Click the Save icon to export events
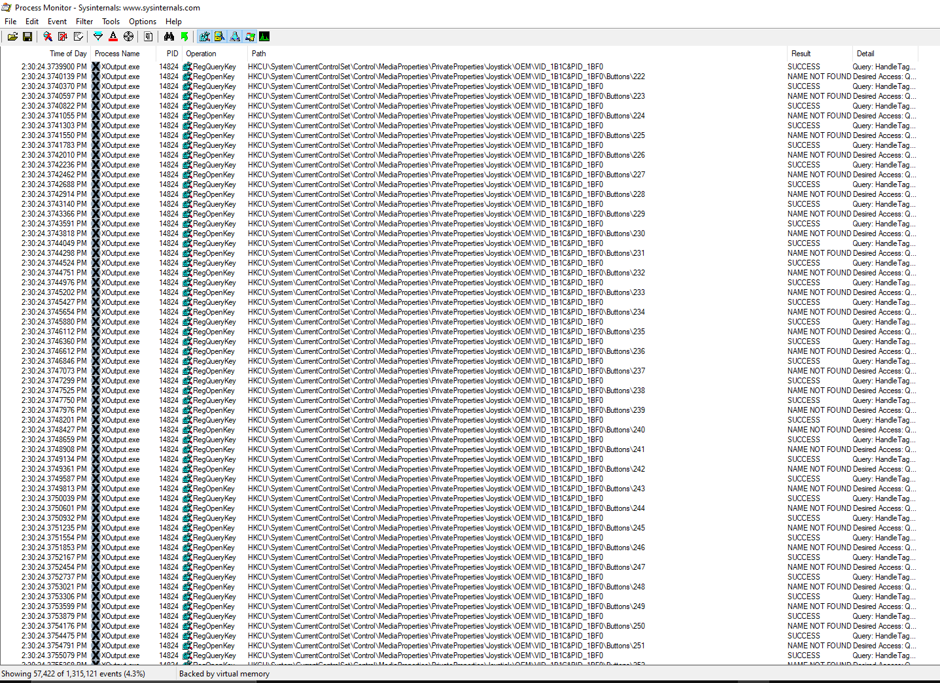 tap(28, 37)
